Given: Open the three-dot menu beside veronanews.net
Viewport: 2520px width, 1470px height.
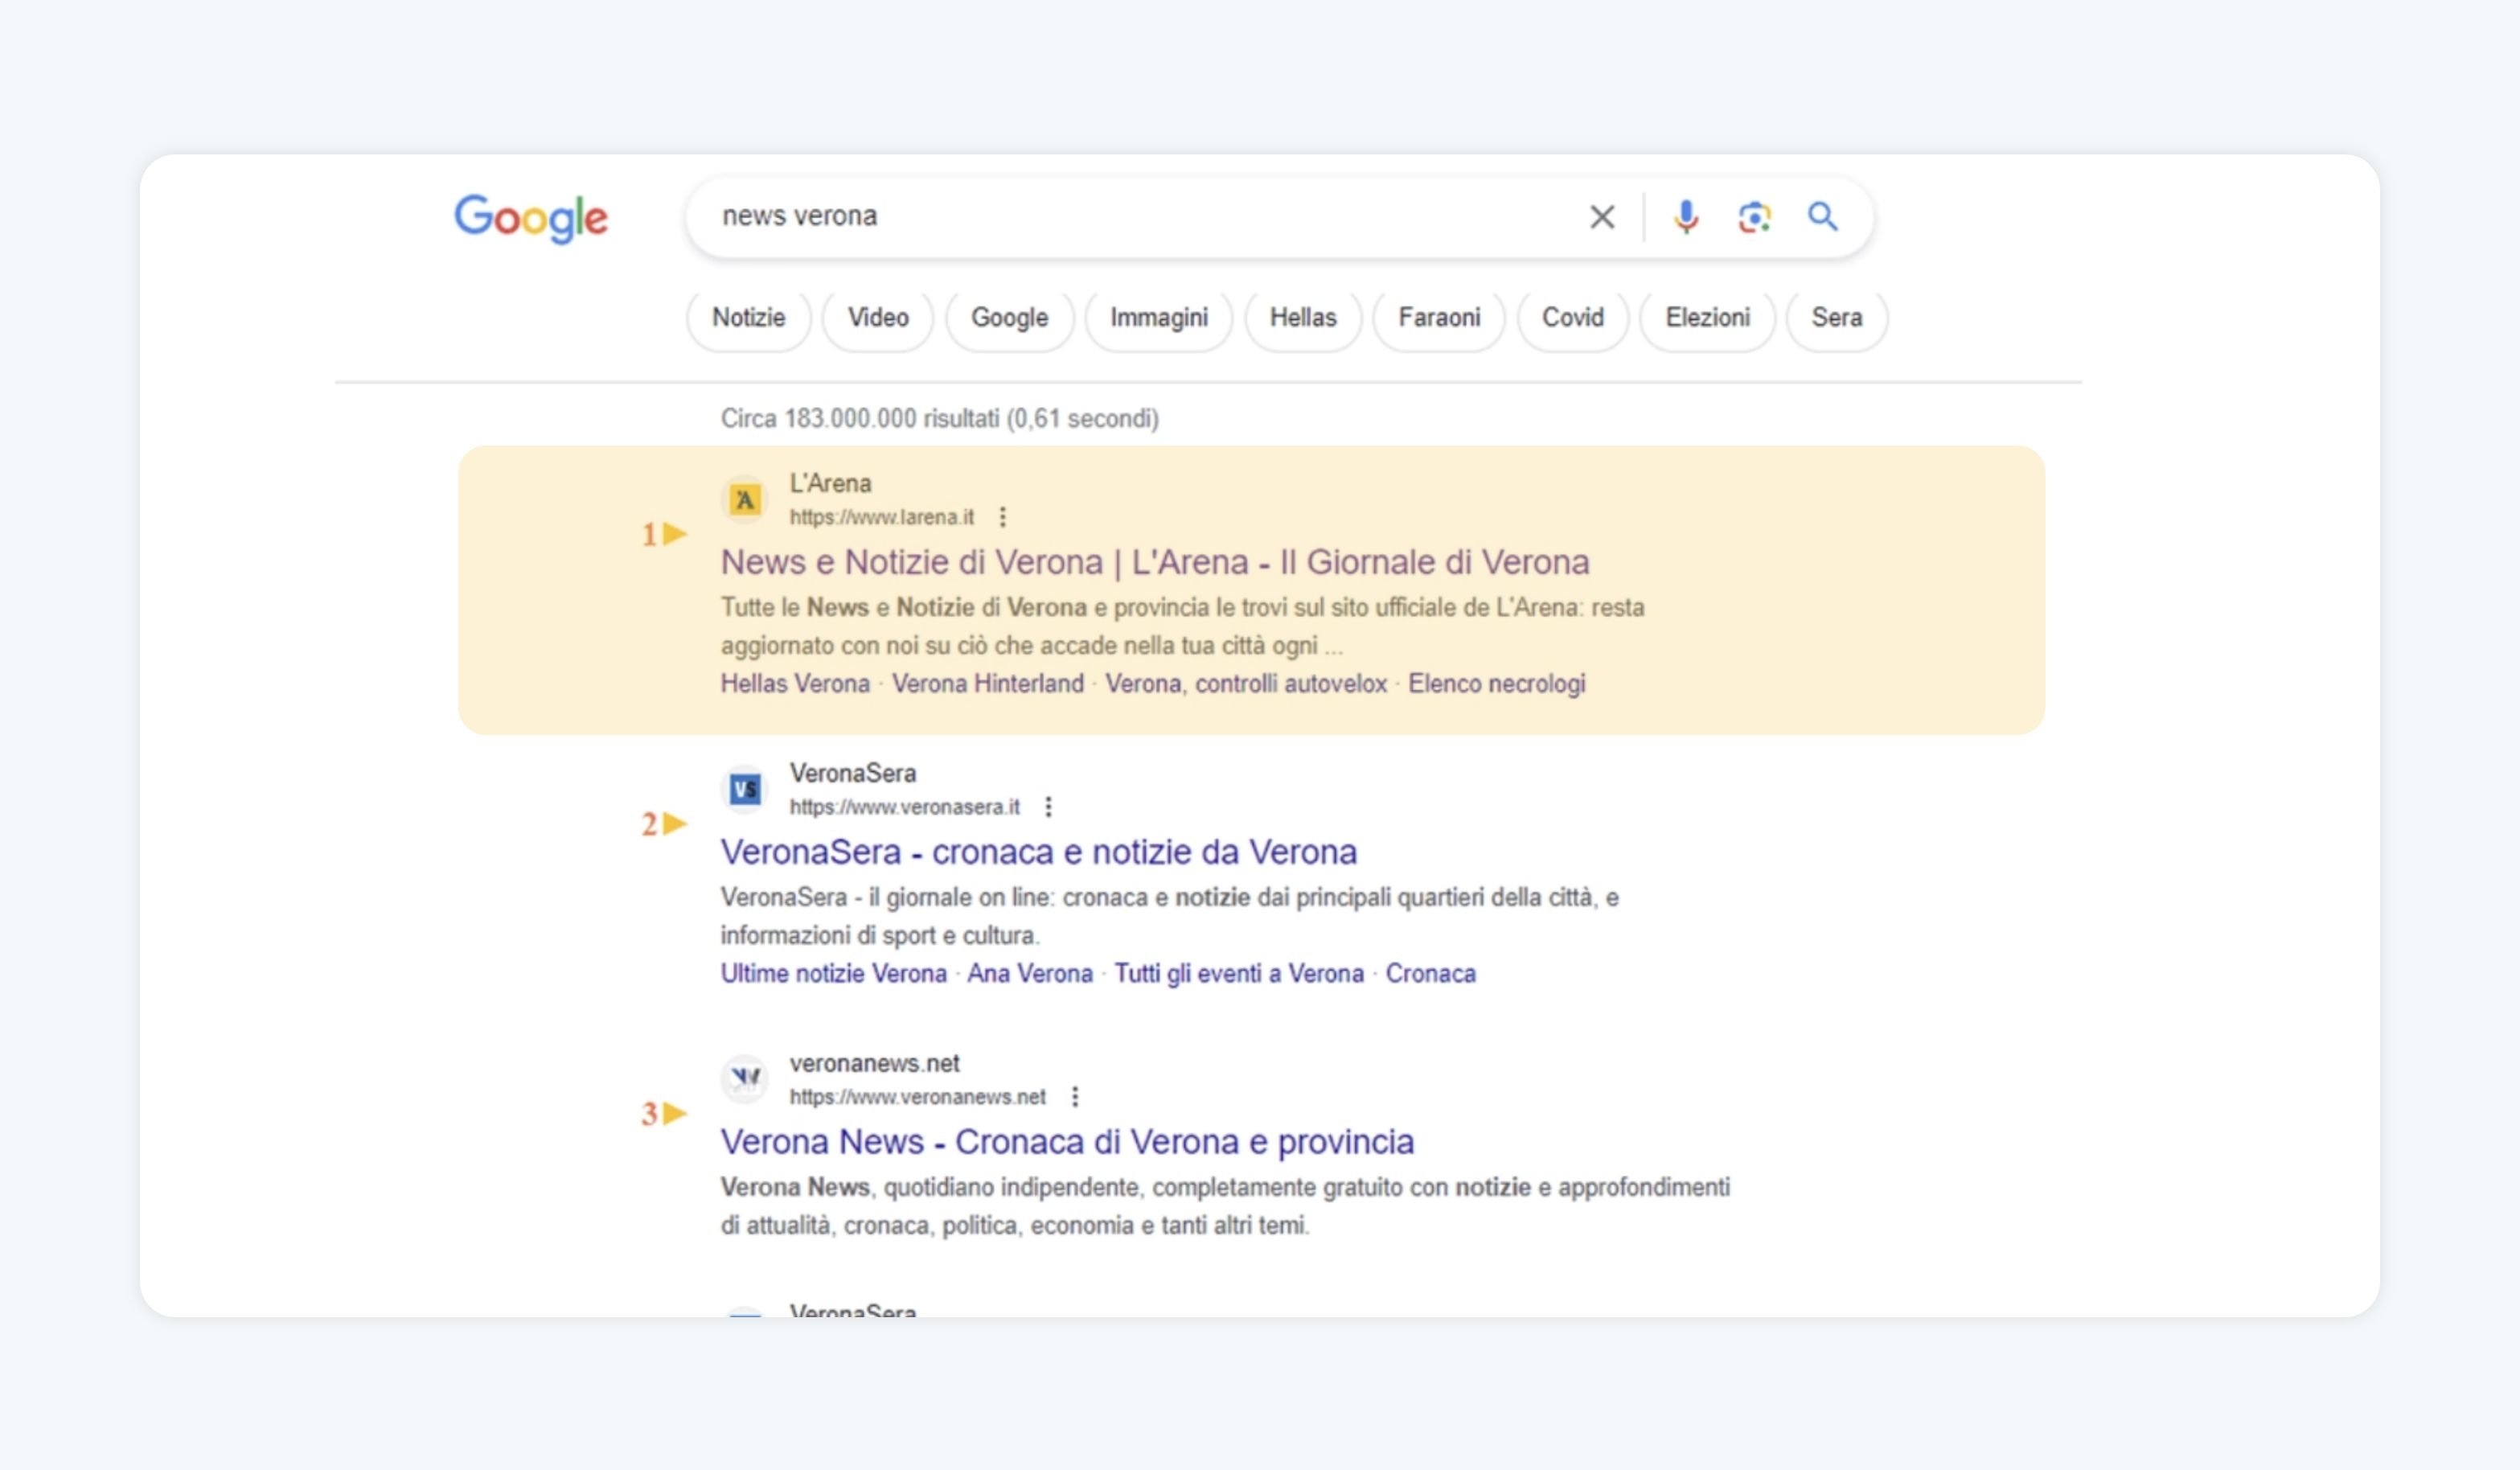Looking at the screenshot, I should 1075,1097.
